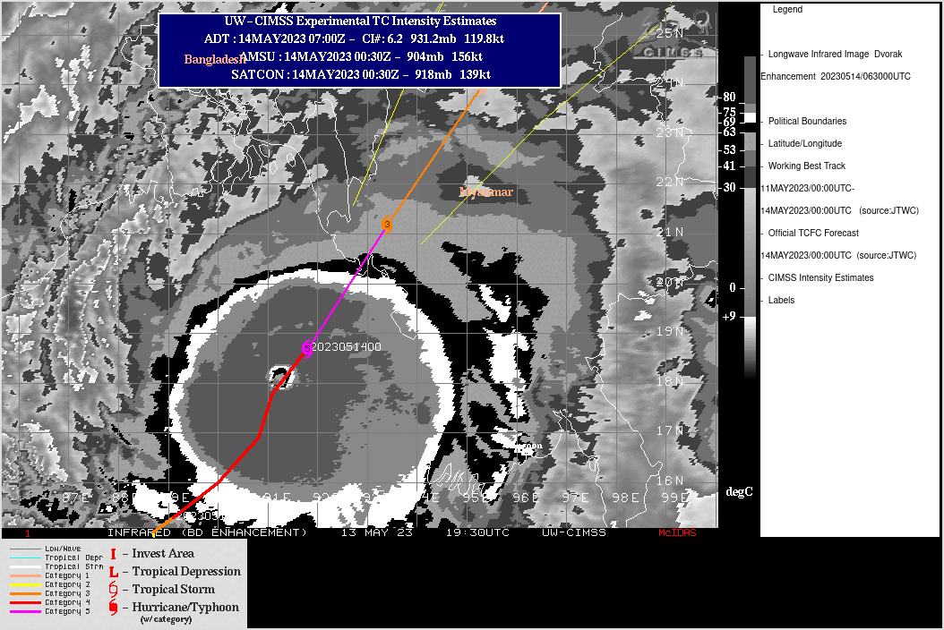The height and width of the screenshot is (630, 944).
Task: Click the white band on temperature color scale
Action: [x=750, y=118]
